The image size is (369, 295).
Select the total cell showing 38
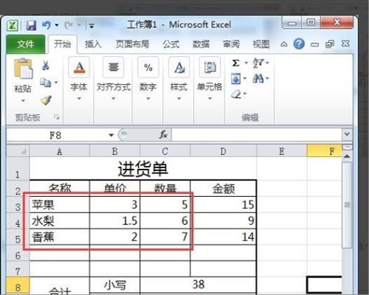pos(199,285)
